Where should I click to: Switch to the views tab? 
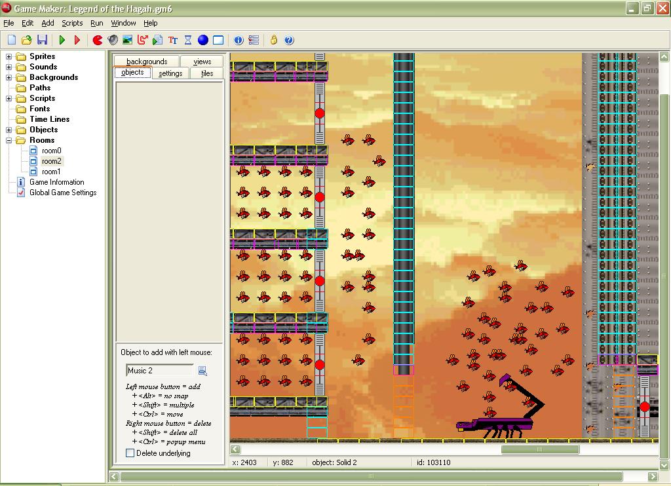pyautogui.click(x=202, y=62)
